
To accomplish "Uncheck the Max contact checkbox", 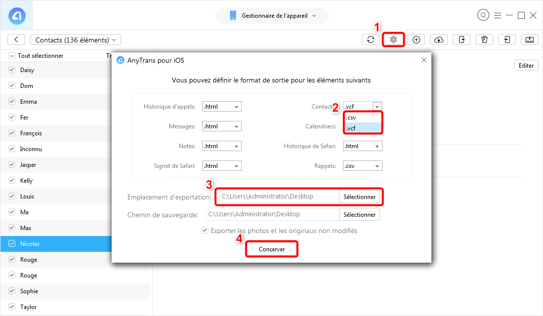I will click(x=12, y=228).
